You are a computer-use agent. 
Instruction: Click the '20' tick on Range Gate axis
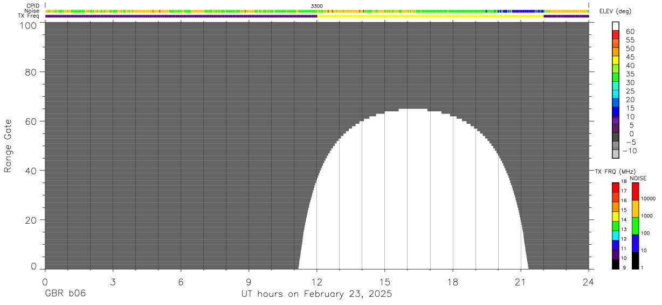pyautogui.click(x=31, y=220)
